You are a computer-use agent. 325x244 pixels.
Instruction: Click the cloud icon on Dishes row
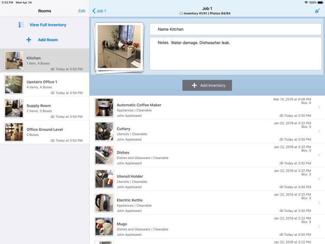[281, 163]
